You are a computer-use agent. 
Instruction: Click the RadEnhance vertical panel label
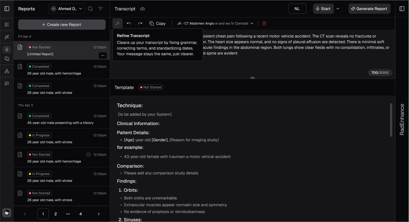tap(402, 120)
